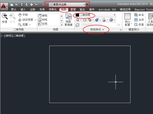
Task: Open the 视口配置 viewport configuration
Action: click(x=127, y=19)
